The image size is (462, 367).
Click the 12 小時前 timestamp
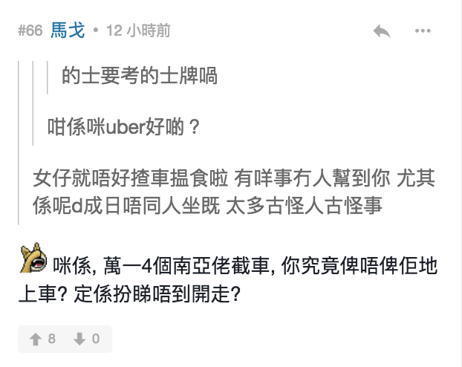coord(138,31)
